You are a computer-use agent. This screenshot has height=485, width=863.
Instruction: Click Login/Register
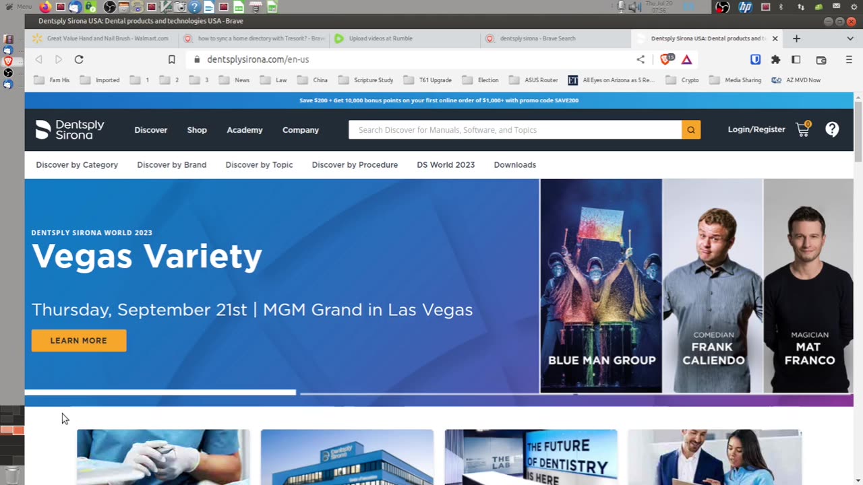tap(756, 129)
